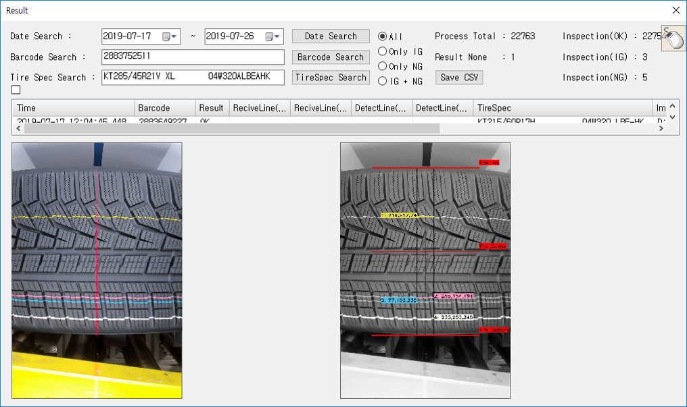
Task: Click the Barcode Search button
Action: point(331,57)
